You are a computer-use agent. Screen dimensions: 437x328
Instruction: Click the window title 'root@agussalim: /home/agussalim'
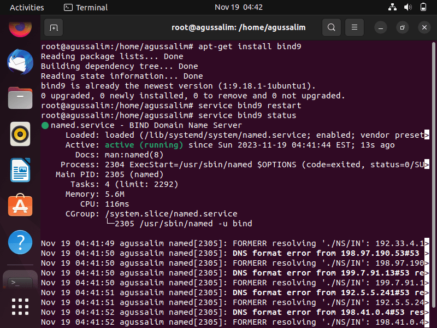pyautogui.click(x=238, y=27)
